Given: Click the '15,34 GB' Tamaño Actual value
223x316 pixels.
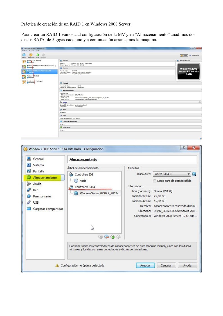Looking at the screenshot, I should coord(159,201).
